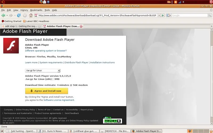Image resolution: width=213 pixels, height=133 pixels.
Task: Click the Report piracy footer link
Action: click(x=87, y=110)
